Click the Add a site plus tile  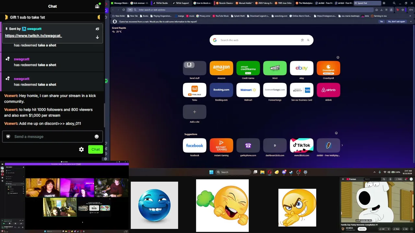pos(195,112)
